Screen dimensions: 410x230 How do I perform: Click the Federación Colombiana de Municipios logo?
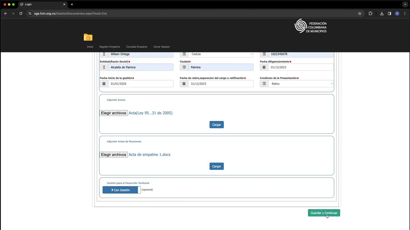click(310, 26)
